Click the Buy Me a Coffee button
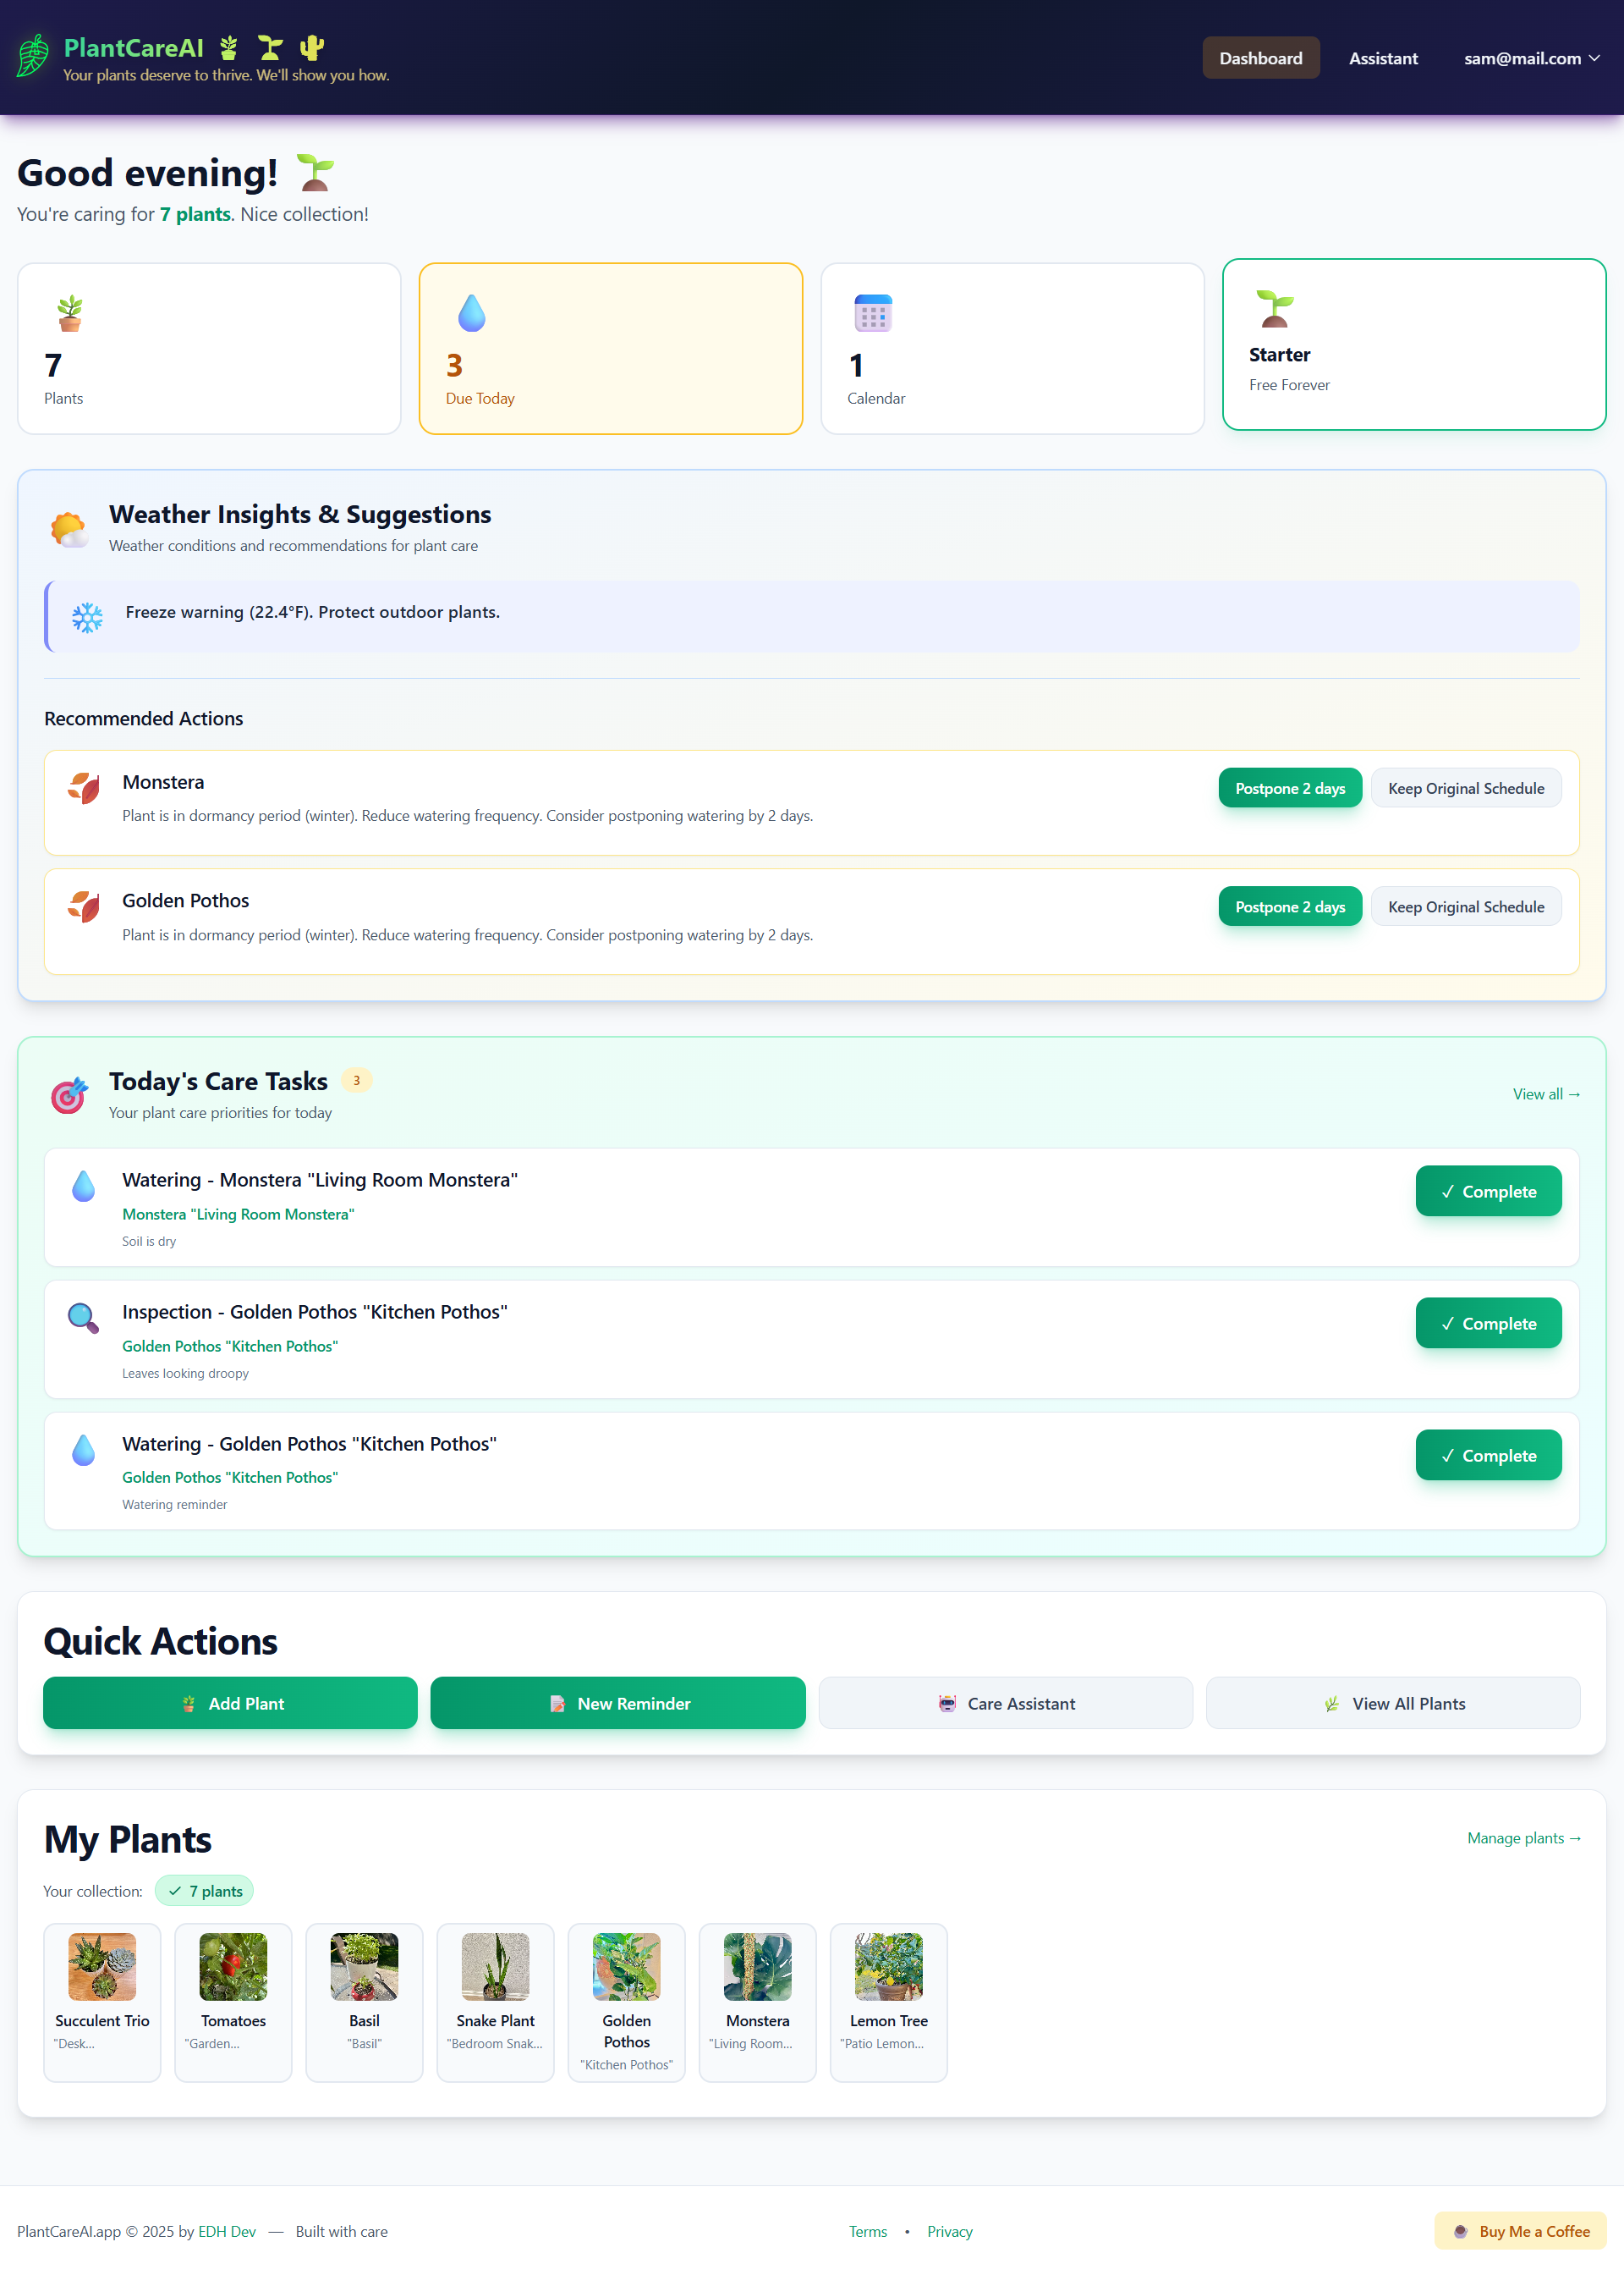1624x2275 pixels. click(1519, 2231)
